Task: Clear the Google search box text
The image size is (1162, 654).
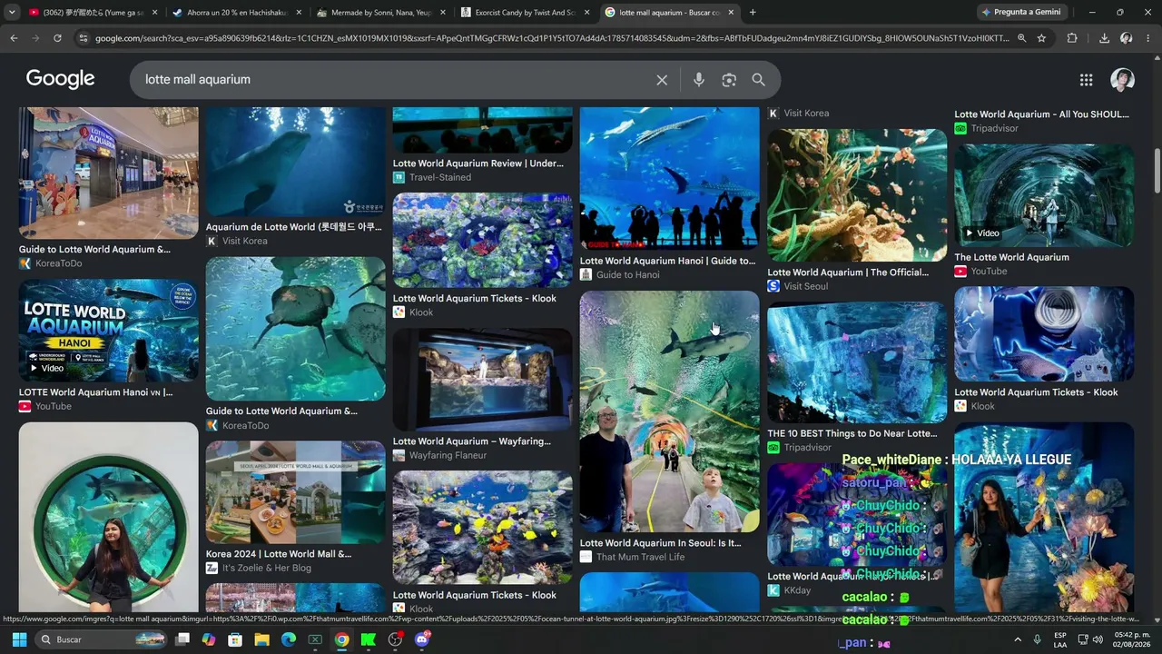Action: click(662, 80)
